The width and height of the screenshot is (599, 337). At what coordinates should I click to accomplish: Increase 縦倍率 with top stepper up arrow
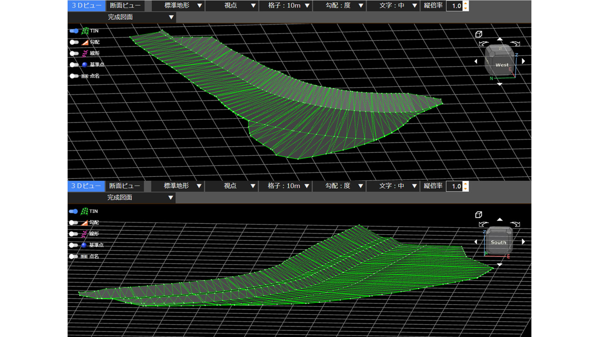pos(465,4)
